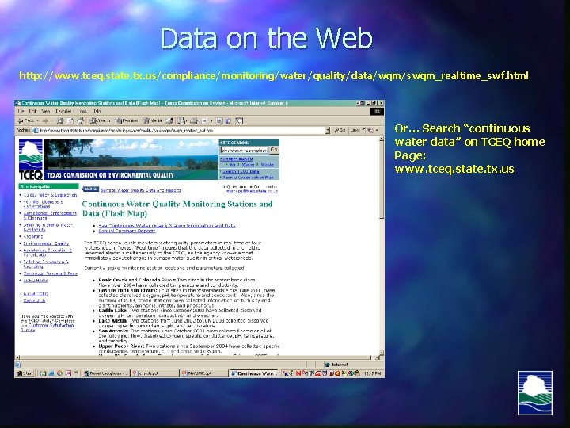Click the Forward arrow in the browser toolbar

click(x=45, y=120)
